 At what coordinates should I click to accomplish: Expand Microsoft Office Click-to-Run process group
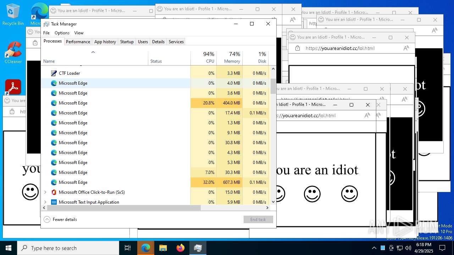[45, 192]
